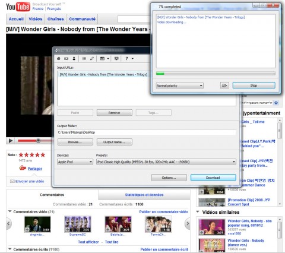
Task: Open the Devices dropdown showing Apple iPod
Action: point(75,162)
